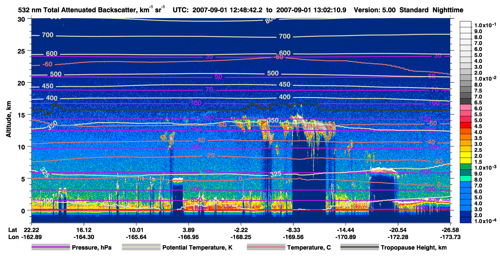
Task: Click the magenta Pressure legend line sample
Action: click(51, 247)
